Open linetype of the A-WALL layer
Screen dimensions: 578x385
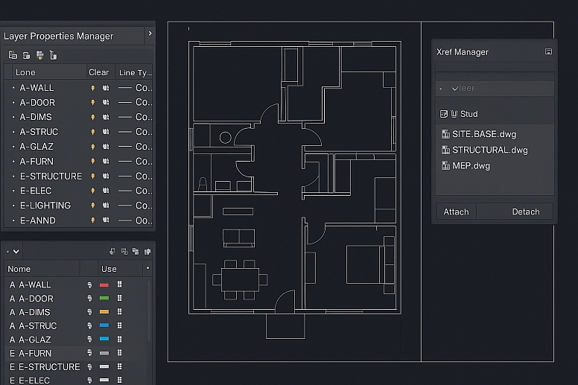pyautogui.click(x=135, y=88)
